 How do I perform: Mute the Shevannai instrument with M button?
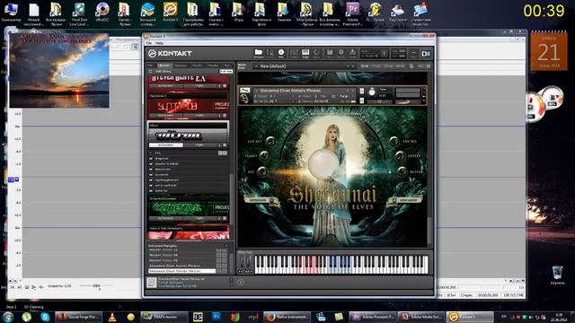coord(361,100)
